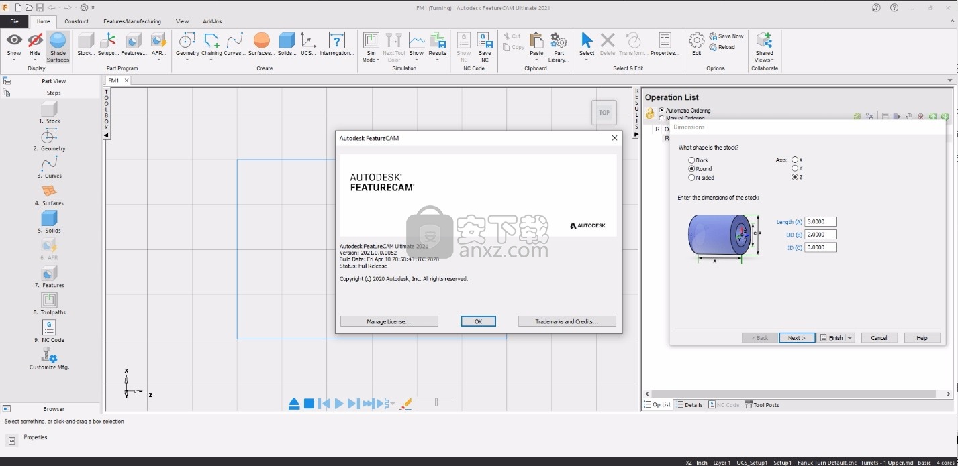Screen dimensions: 958x466
Task: Open the Chaining dropdown
Action: pyautogui.click(x=211, y=60)
